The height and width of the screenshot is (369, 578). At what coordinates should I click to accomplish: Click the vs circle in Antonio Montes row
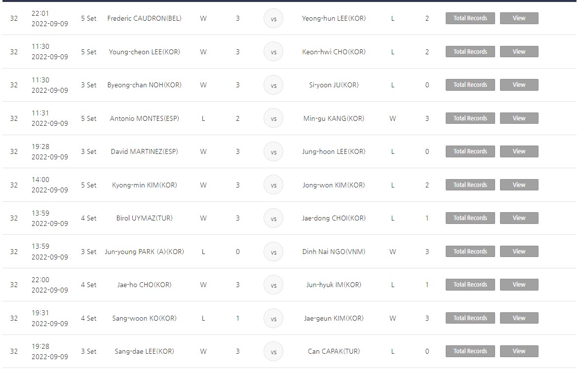click(273, 118)
